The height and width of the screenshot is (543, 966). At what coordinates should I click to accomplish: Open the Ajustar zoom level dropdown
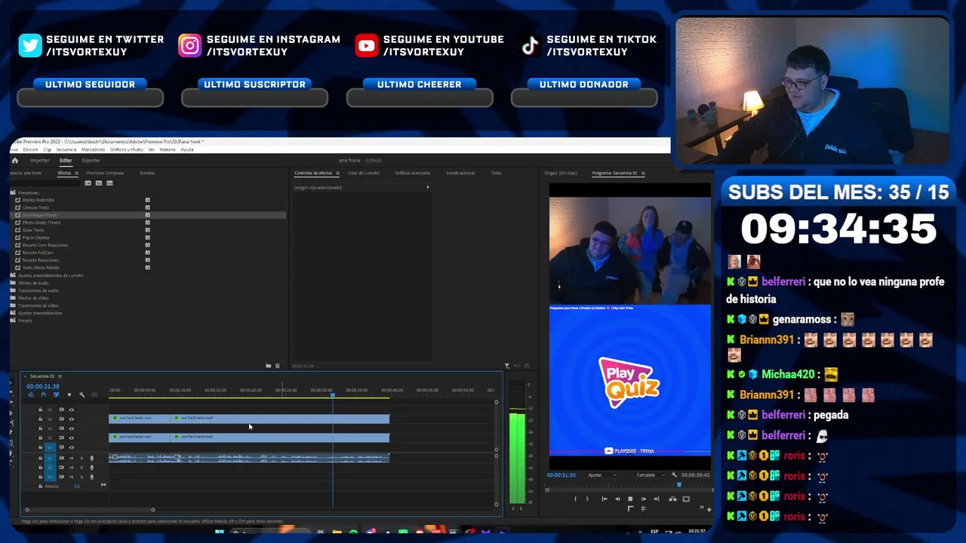tap(601, 475)
